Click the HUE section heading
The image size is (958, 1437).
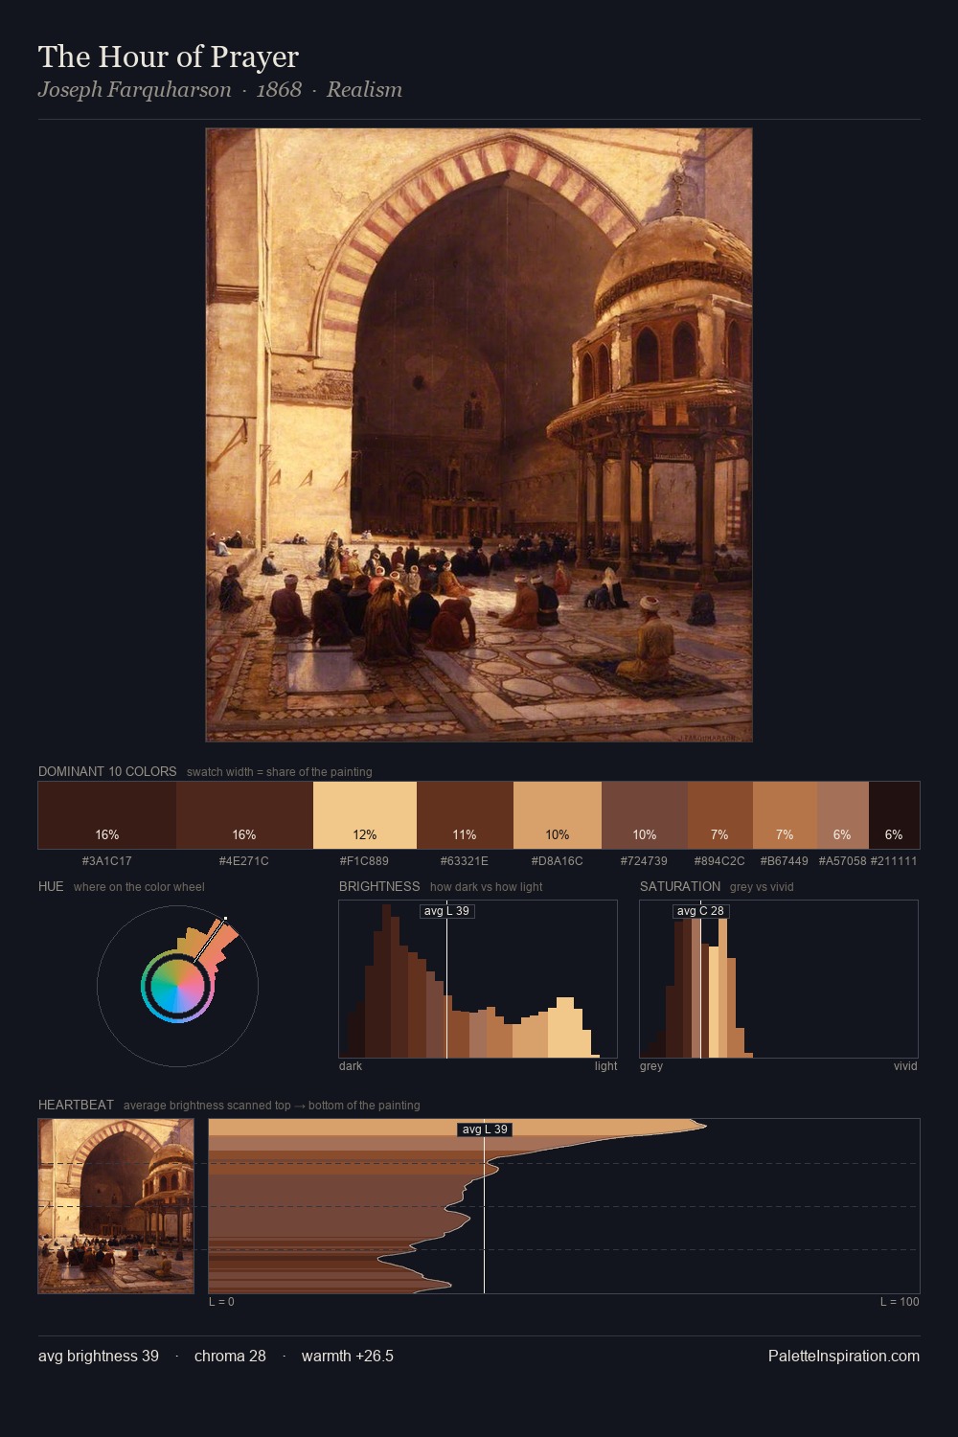(x=51, y=886)
